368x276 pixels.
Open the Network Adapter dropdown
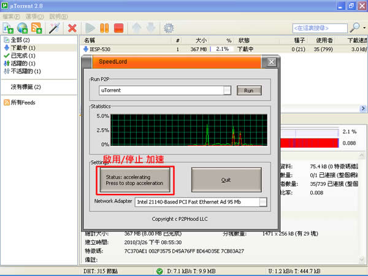263,202
